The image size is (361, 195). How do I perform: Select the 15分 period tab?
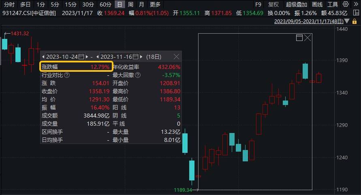pos(70,4)
